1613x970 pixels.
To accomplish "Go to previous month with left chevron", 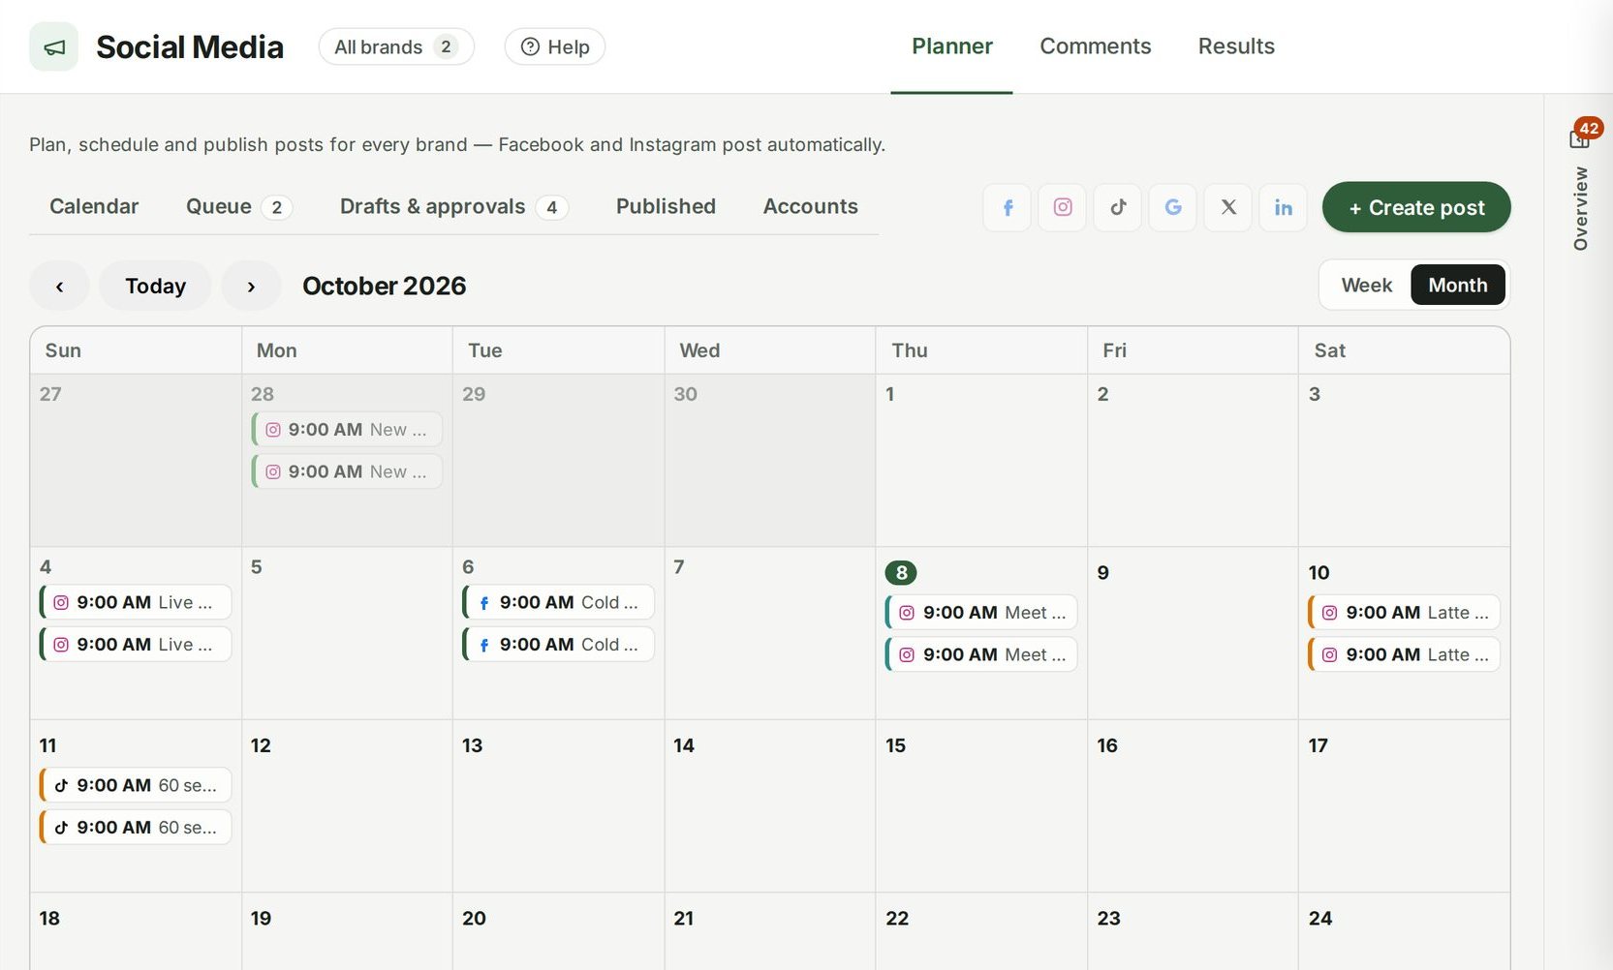I will pyautogui.click(x=59, y=286).
